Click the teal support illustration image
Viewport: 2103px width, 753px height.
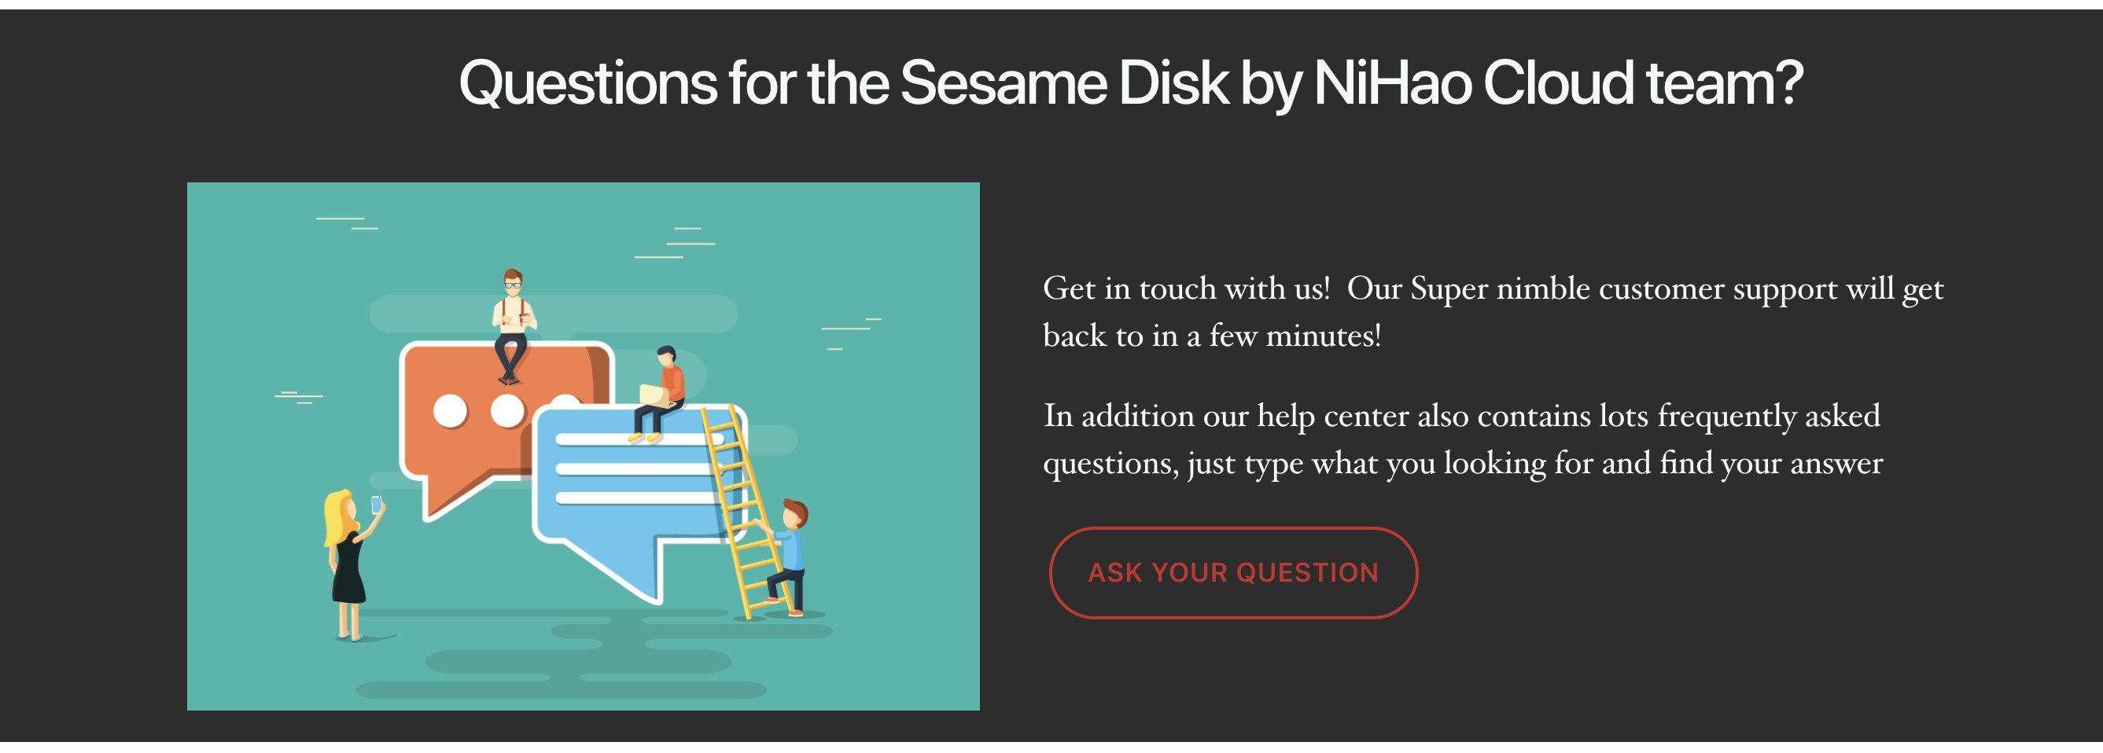click(583, 446)
